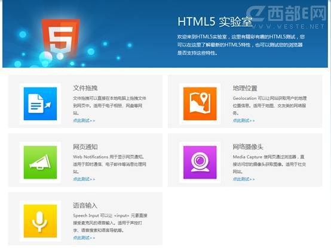Click the Geolocation description text

pyautogui.click(x=269, y=105)
